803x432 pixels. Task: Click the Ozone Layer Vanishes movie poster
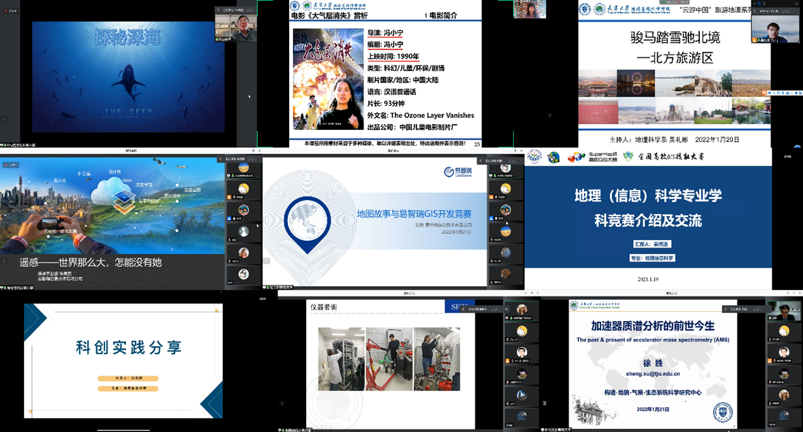click(x=328, y=79)
